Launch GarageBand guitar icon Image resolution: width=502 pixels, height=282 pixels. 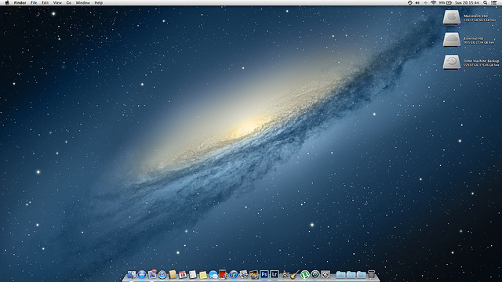[x=295, y=275]
